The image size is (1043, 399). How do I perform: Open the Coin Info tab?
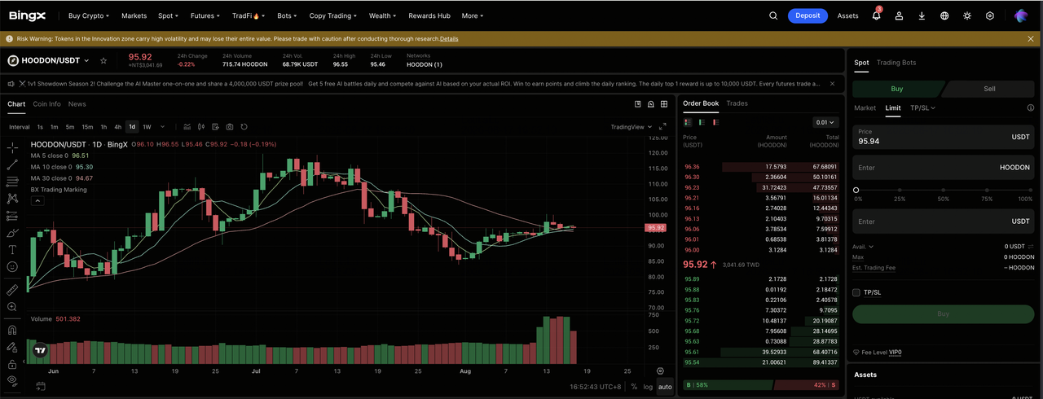pyautogui.click(x=46, y=104)
